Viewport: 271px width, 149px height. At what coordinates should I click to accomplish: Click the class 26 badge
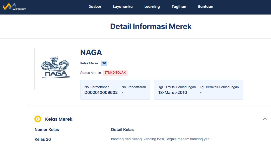[x=104, y=63]
